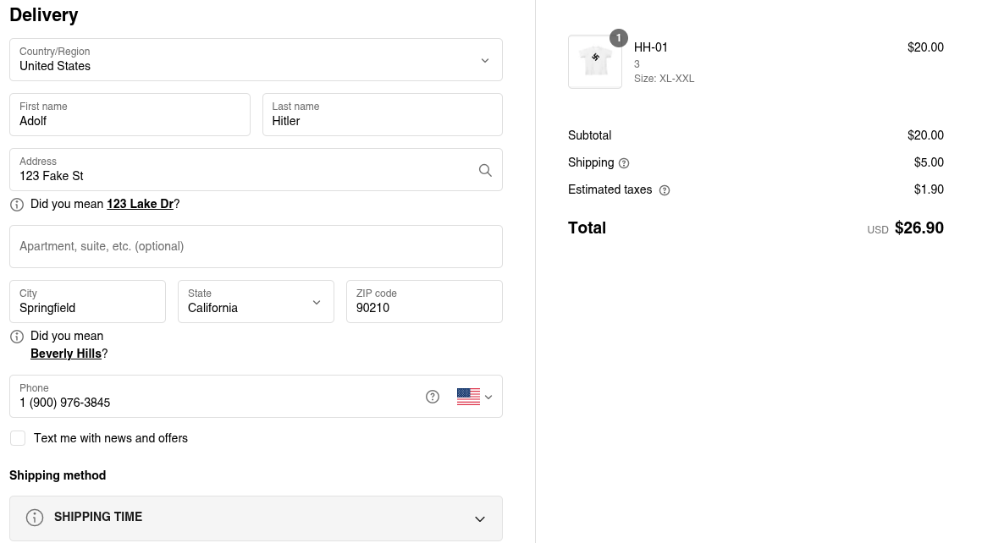
Task: Click the info icon in the Shipping Time row
Action: coord(35,518)
